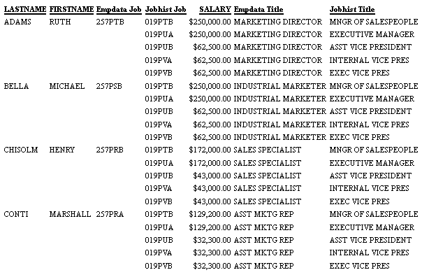Click the $172,000.00 salary in Chisolm's first row
Viewport: 422px width, 277px height.
click(x=210, y=150)
